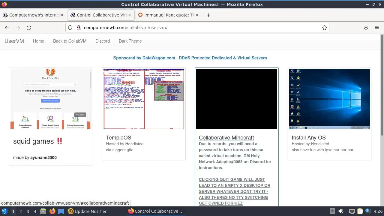Viewport: 384px width, 216px height.
Task: Click the Firefox logo in title bar
Action: [x=4, y=4]
